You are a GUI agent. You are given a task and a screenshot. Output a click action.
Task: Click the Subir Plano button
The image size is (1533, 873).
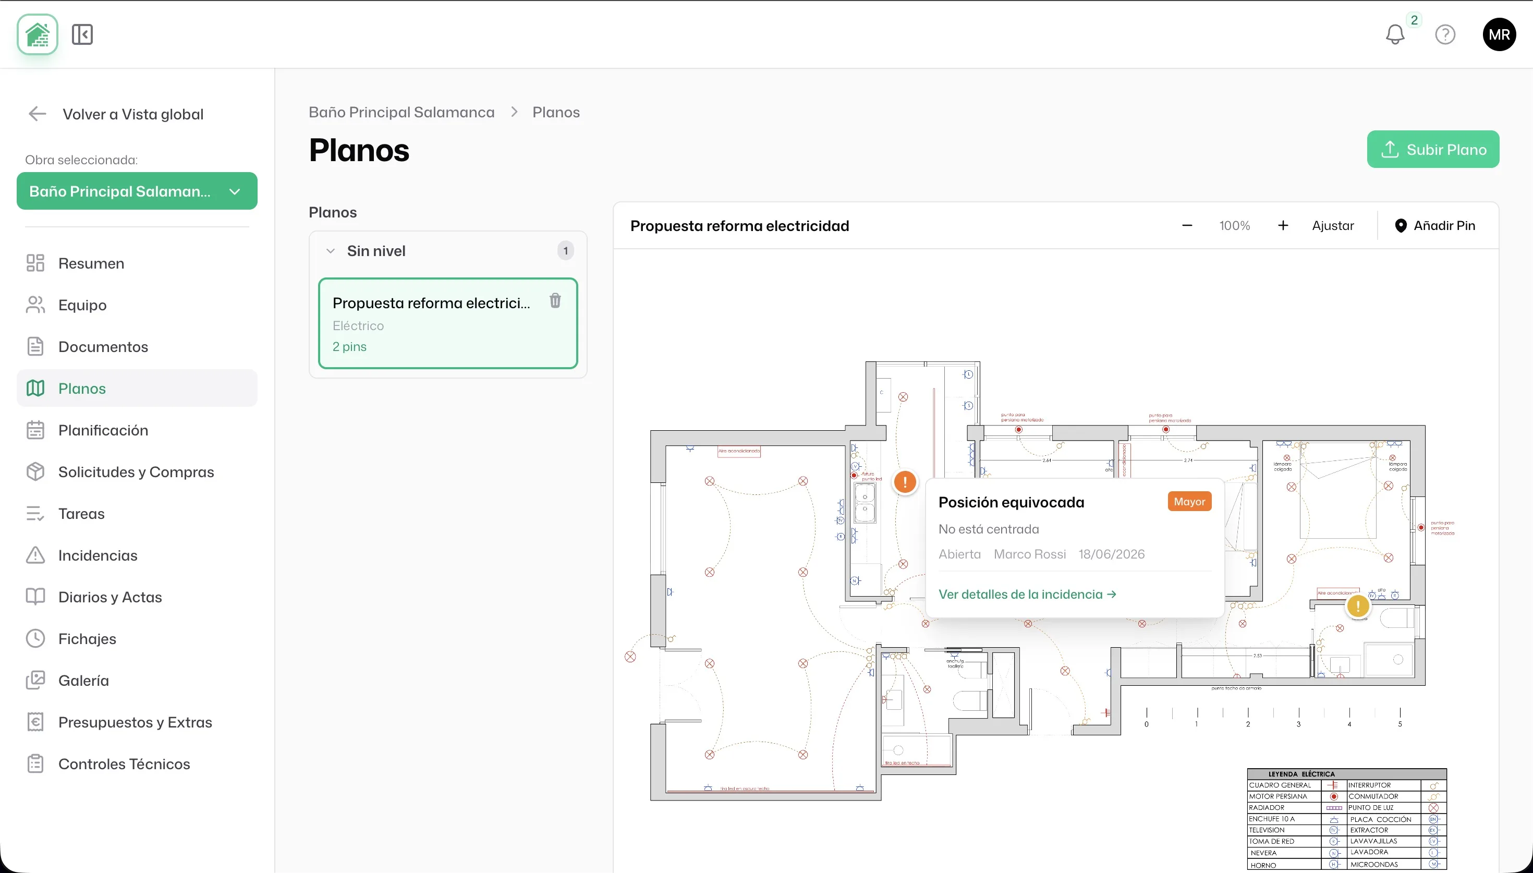(1432, 149)
